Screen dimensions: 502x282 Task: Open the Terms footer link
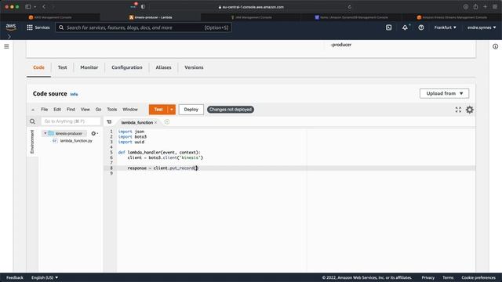click(448, 277)
